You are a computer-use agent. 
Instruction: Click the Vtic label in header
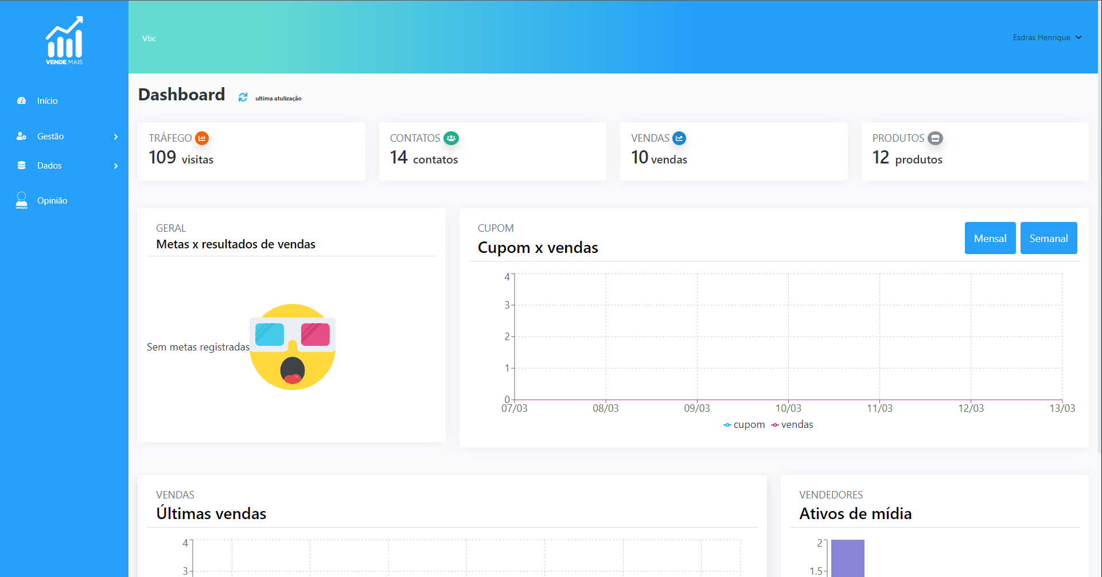pos(149,38)
